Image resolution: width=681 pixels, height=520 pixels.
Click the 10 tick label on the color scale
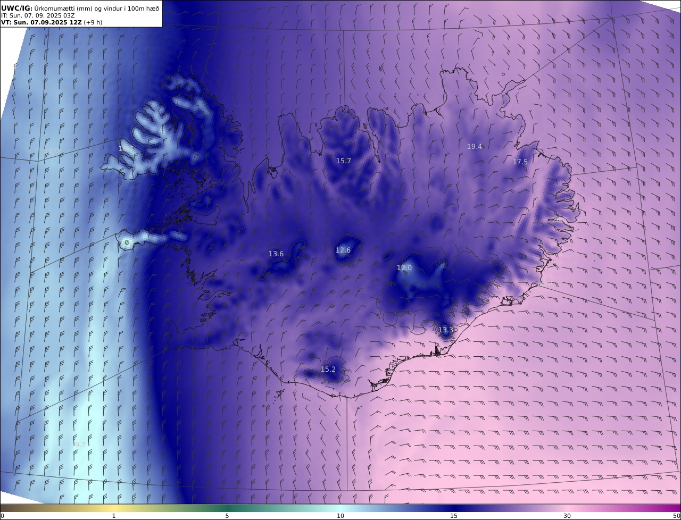coord(340,516)
